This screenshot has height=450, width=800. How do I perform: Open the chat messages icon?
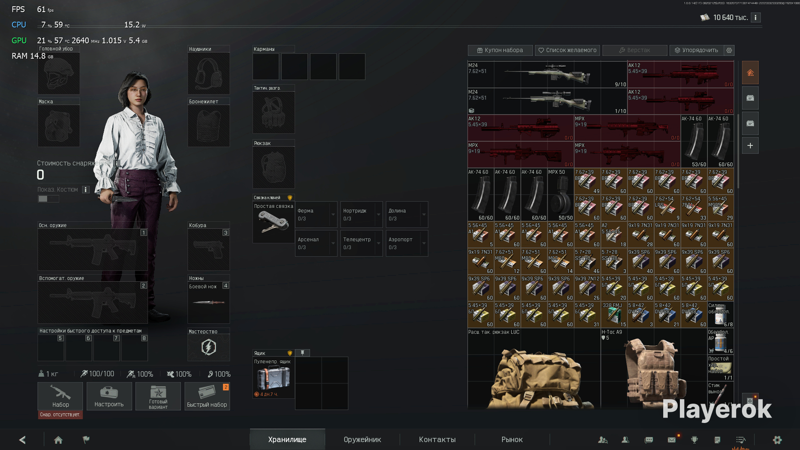648,440
